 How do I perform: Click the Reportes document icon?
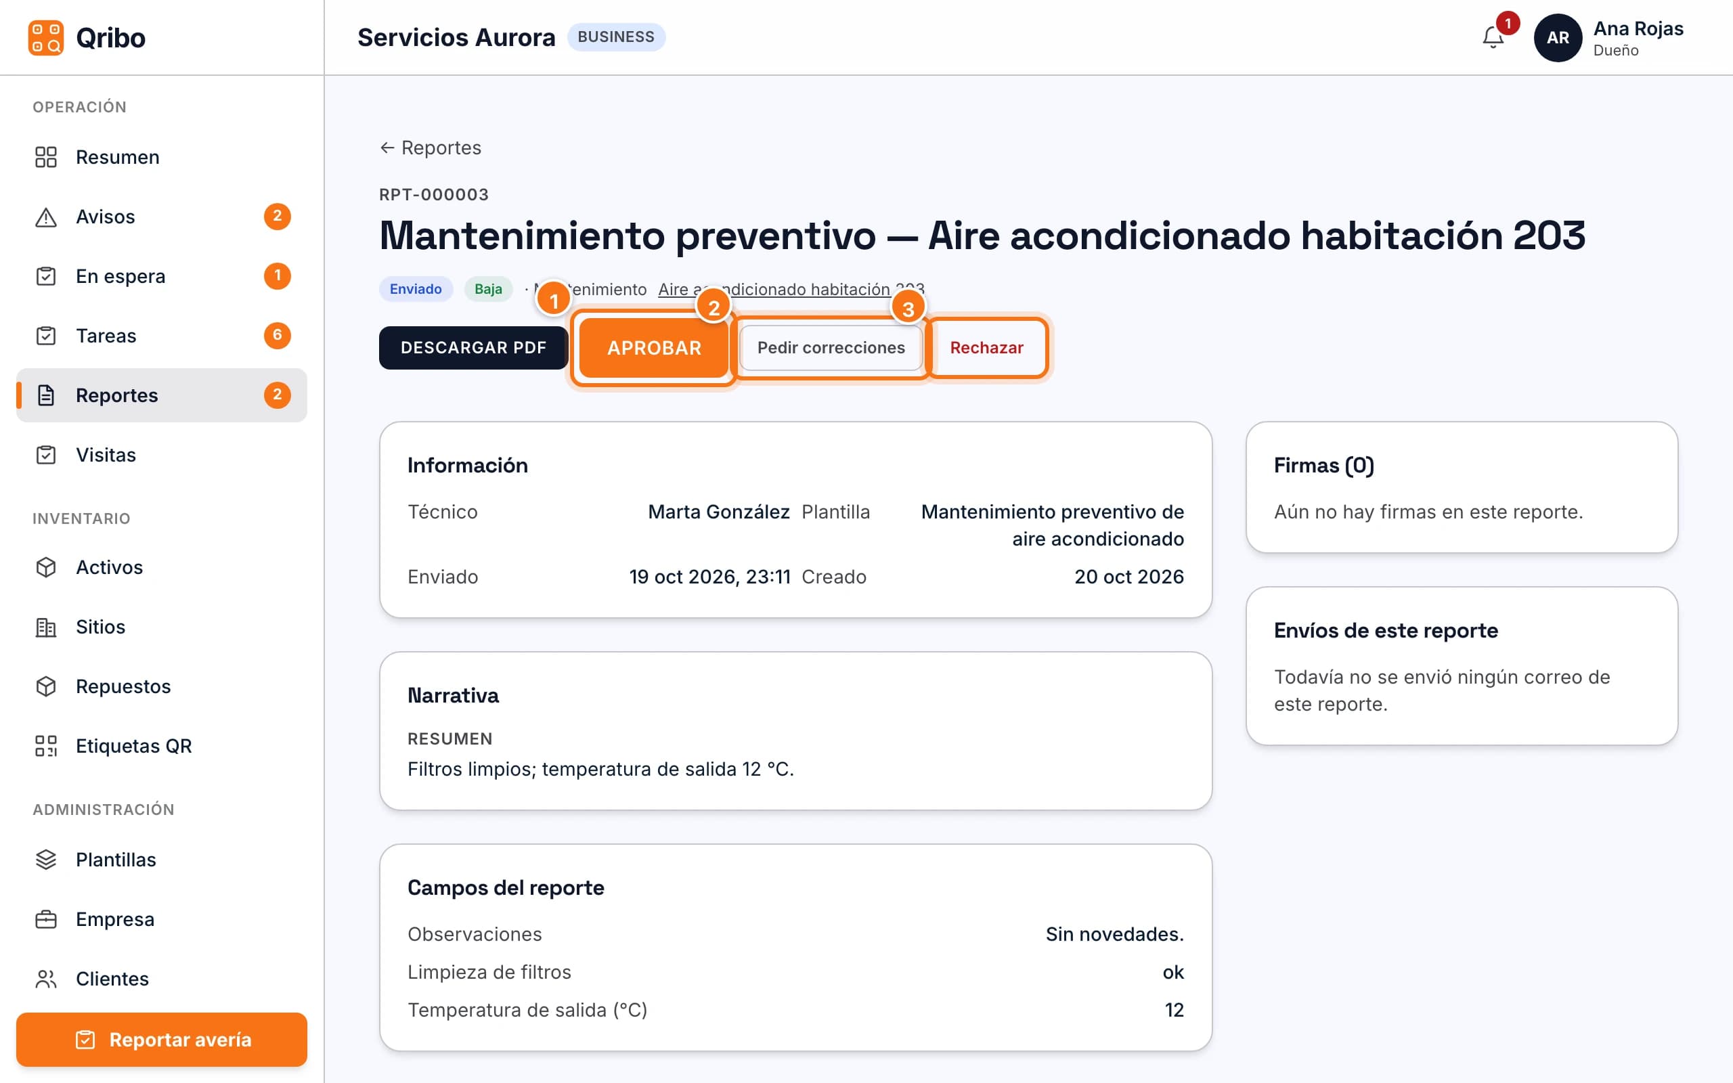pos(46,395)
